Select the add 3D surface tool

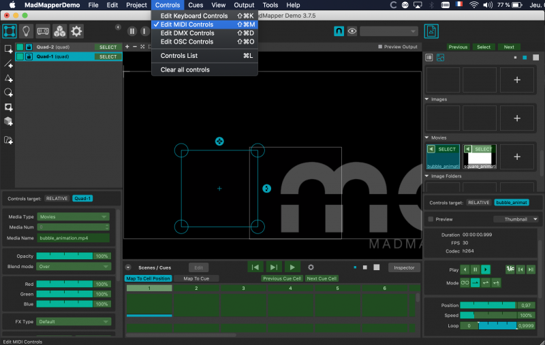pos(8,121)
